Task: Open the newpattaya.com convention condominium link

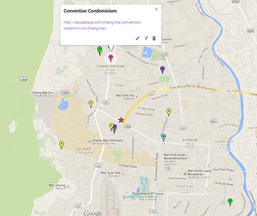Action: (x=102, y=25)
